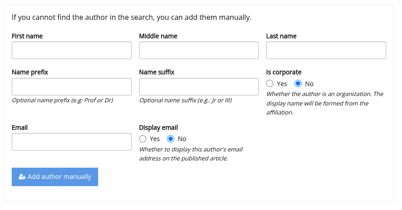
Task: Click the Is corporate label heading
Action: [284, 72]
